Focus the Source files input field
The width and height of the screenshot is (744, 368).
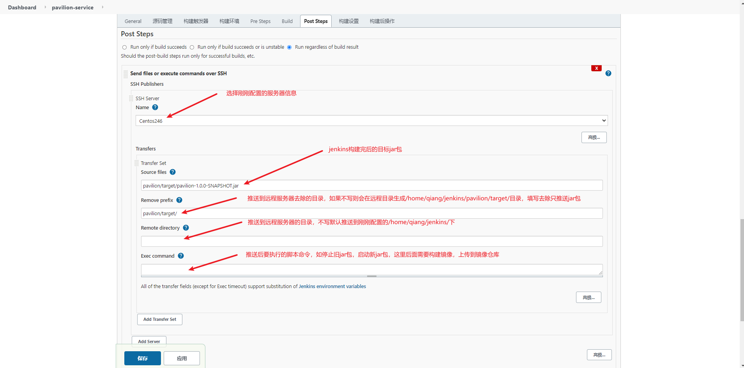[x=372, y=185]
